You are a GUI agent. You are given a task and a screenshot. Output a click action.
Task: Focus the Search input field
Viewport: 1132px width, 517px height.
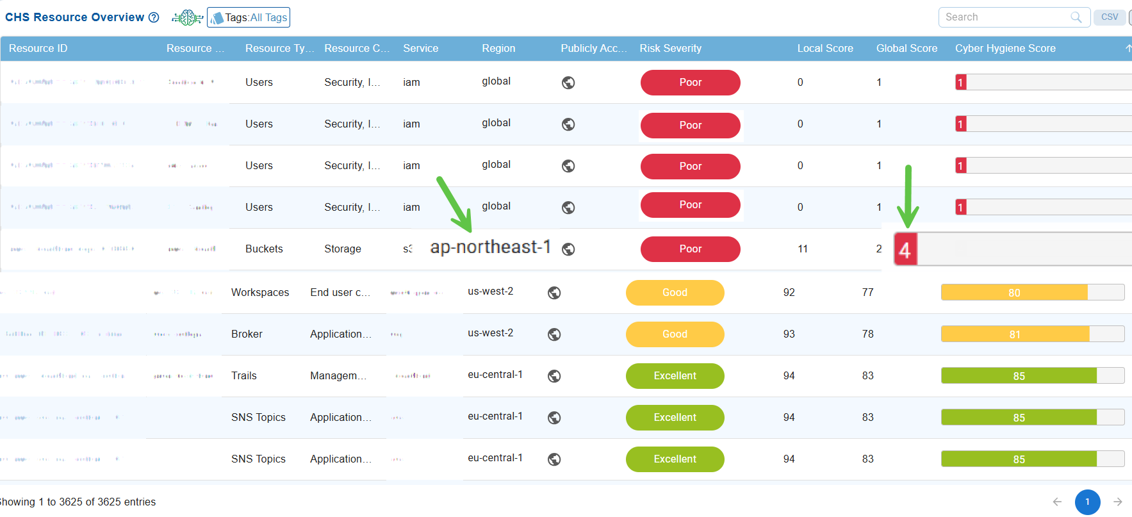[x=1003, y=17]
